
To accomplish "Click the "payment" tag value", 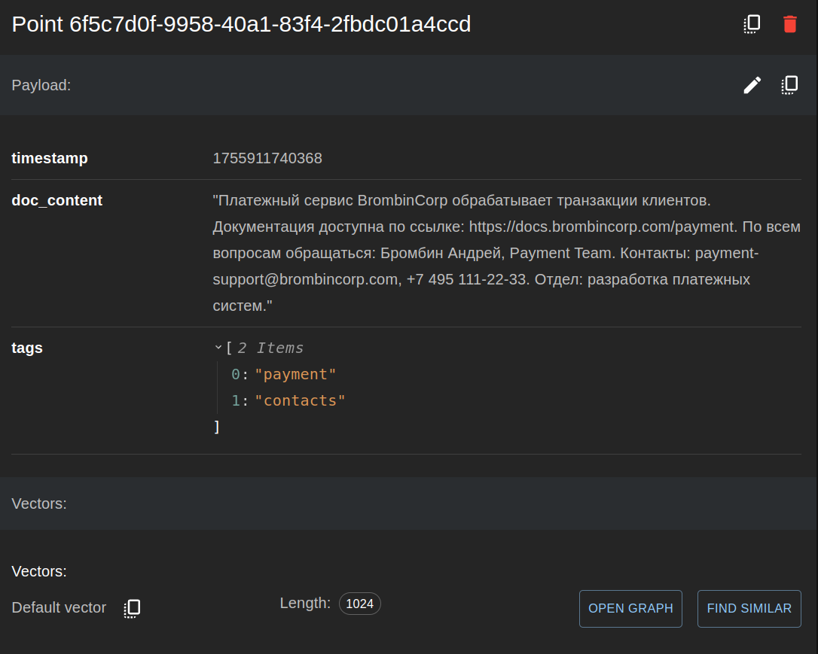I will [295, 374].
